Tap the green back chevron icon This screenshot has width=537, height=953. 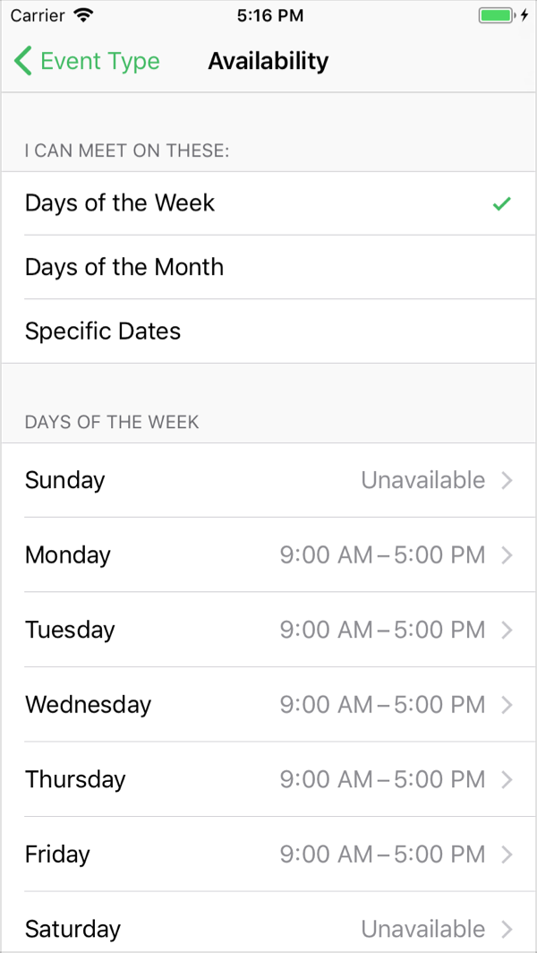coord(23,61)
